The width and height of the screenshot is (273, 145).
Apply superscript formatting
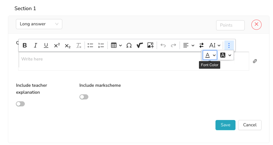click(57, 45)
